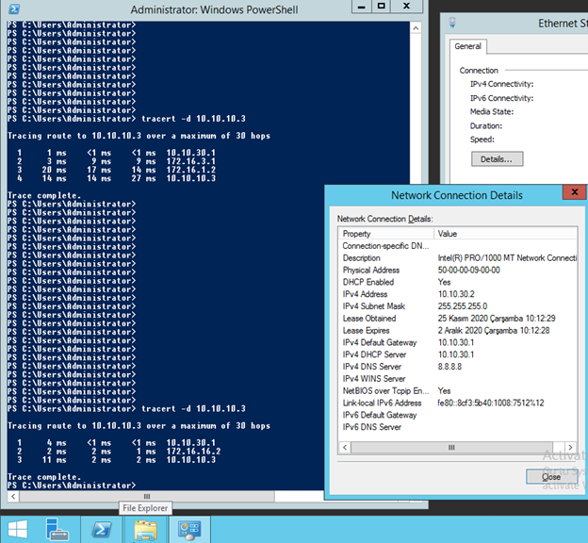Screen dimensions: 588x543
Task: Click hop 172.16.16.2 in second trace
Action: pos(193,451)
